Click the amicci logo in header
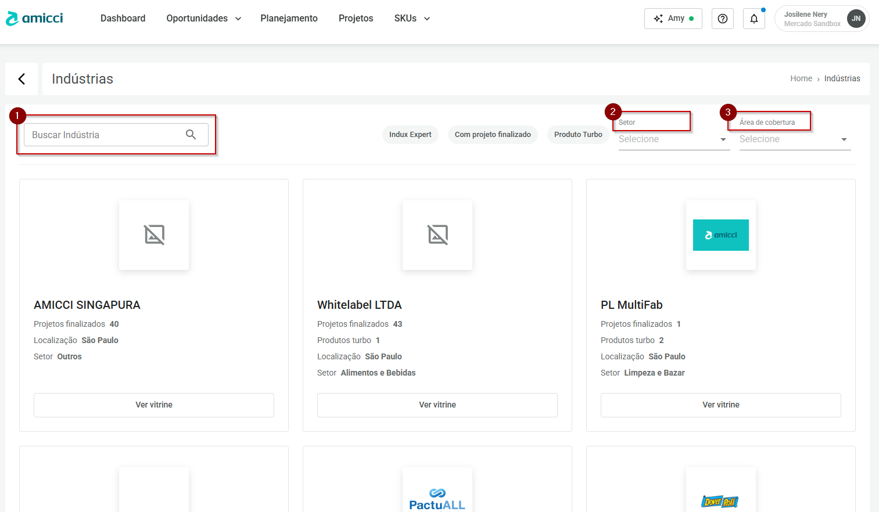The height and width of the screenshot is (512, 879). pos(34,19)
